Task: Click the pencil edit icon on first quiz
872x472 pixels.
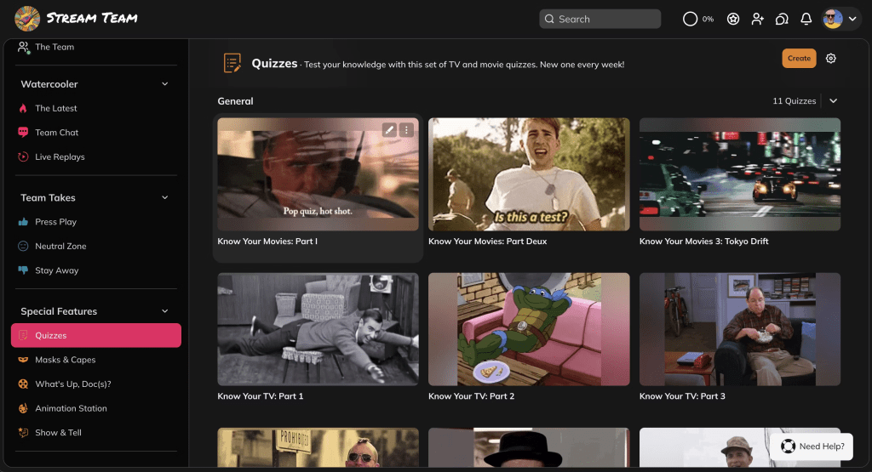Action: 389,130
